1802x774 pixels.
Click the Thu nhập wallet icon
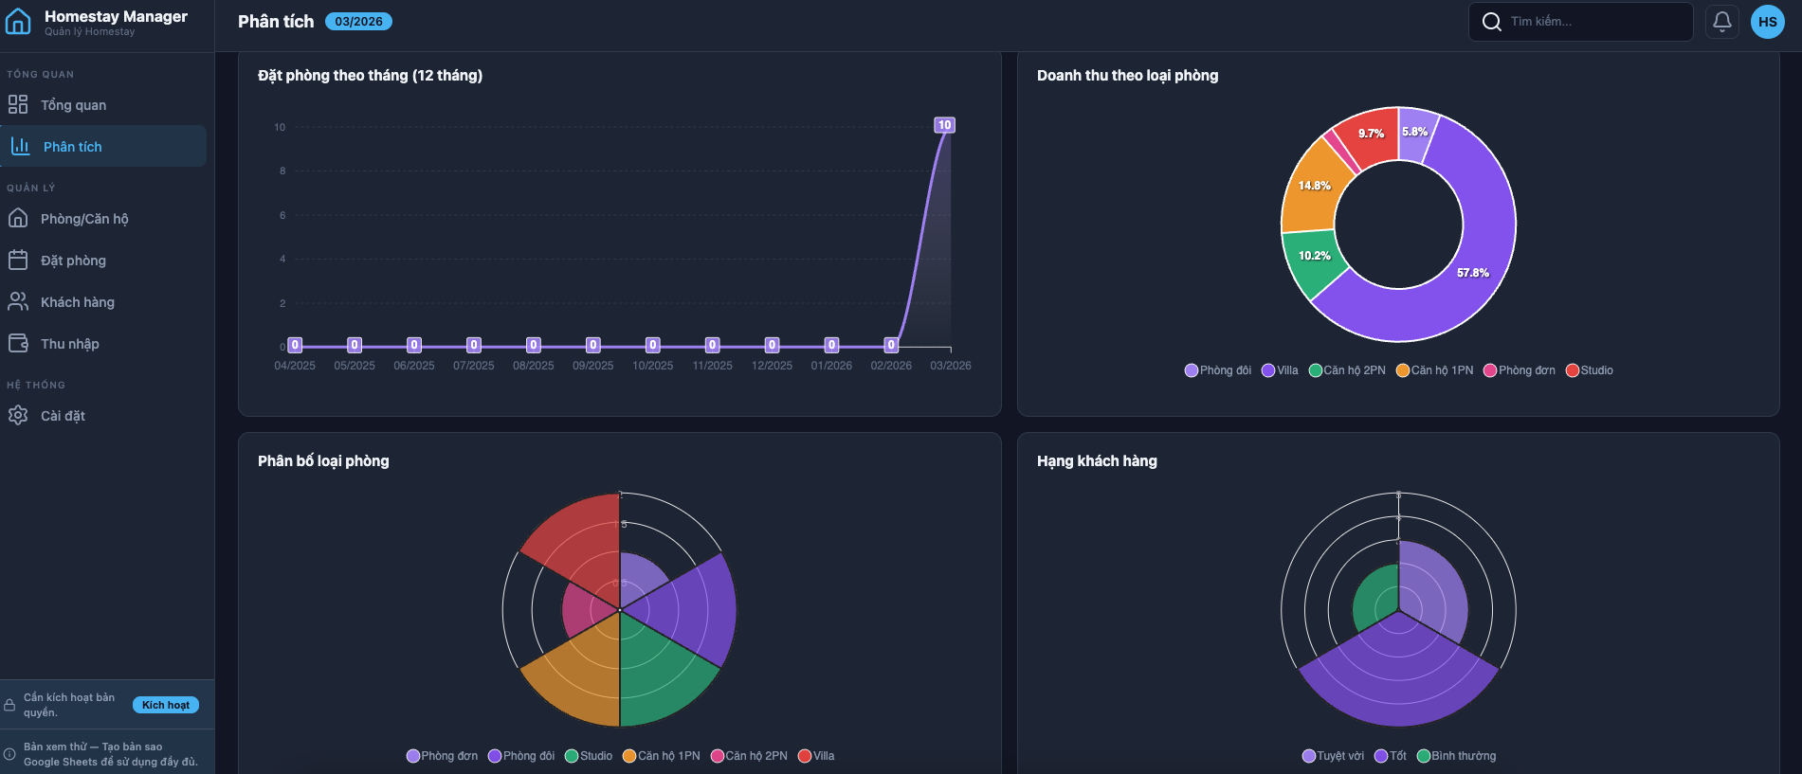pos(18,343)
